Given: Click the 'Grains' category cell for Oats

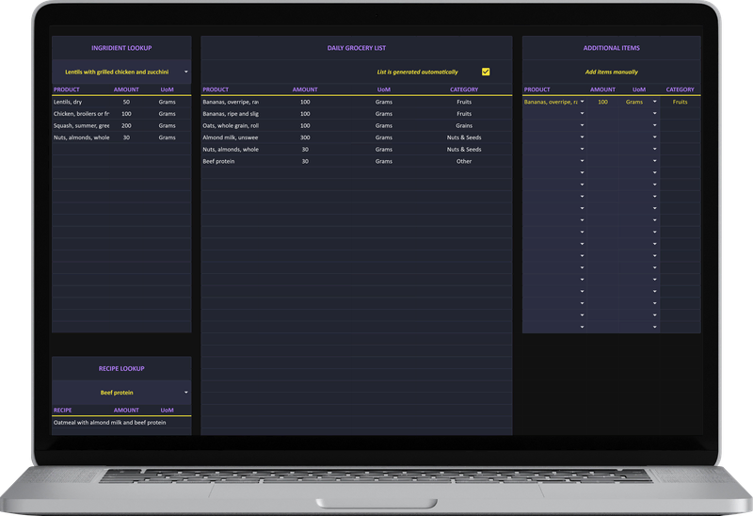Looking at the screenshot, I should [464, 126].
